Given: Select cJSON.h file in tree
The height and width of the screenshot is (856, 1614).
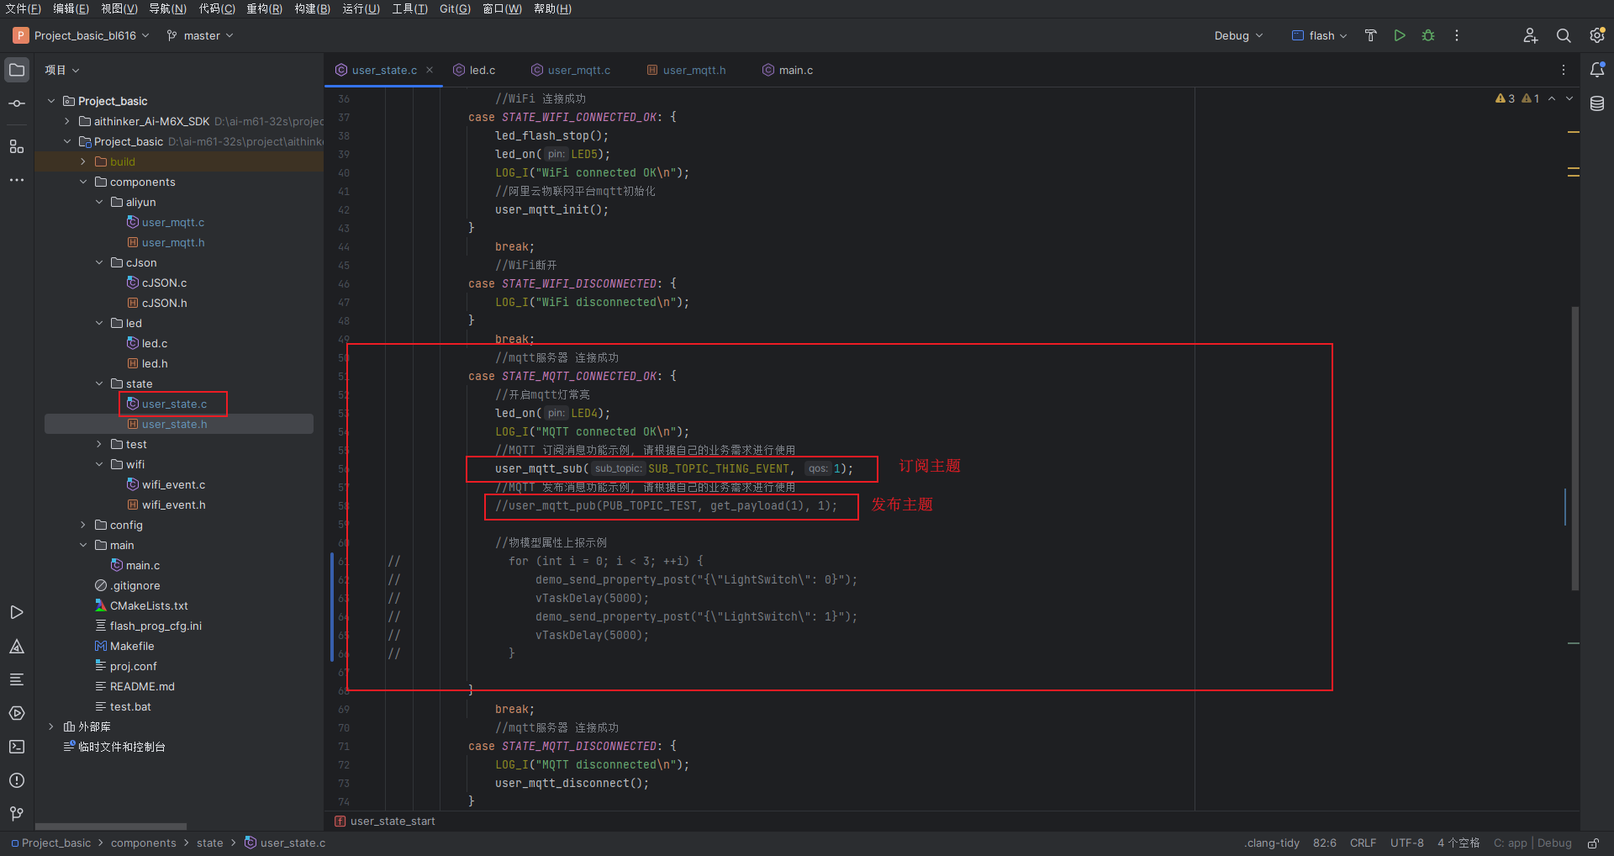Looking at the screenshot, I should click(164, 303).
